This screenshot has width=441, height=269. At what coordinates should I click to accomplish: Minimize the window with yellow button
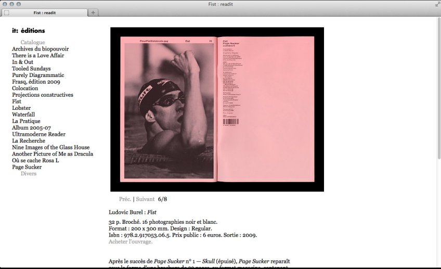pos(11,4)
